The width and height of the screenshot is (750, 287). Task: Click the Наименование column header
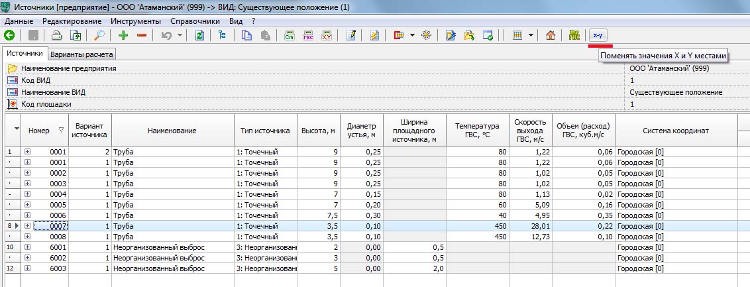click(x=172, y=131)
